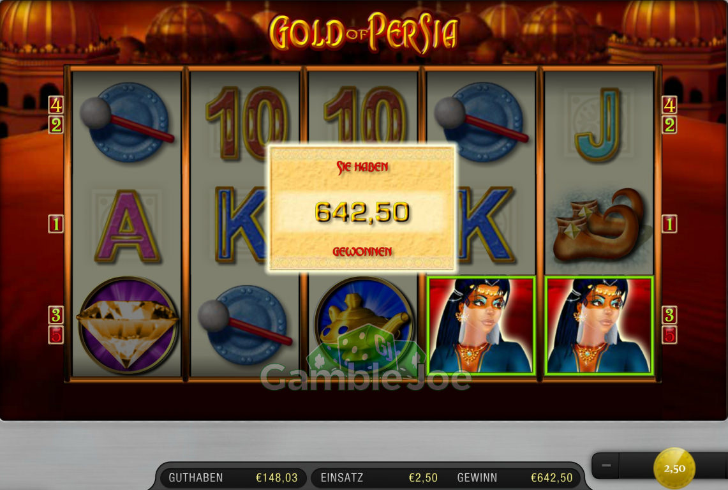The height and width of the screenshot is (490, 728).
Task: Click payline 3 marker on right side
Action: [669, 315]
